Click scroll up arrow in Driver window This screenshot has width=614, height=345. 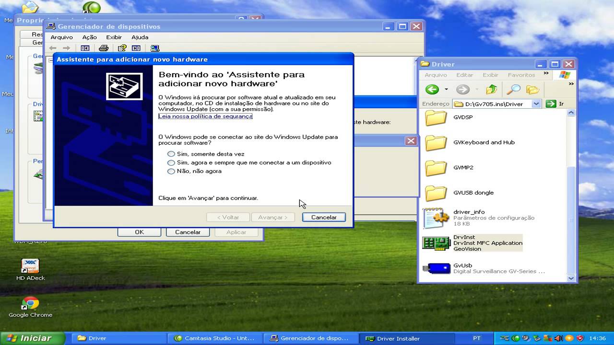point(571,113)
